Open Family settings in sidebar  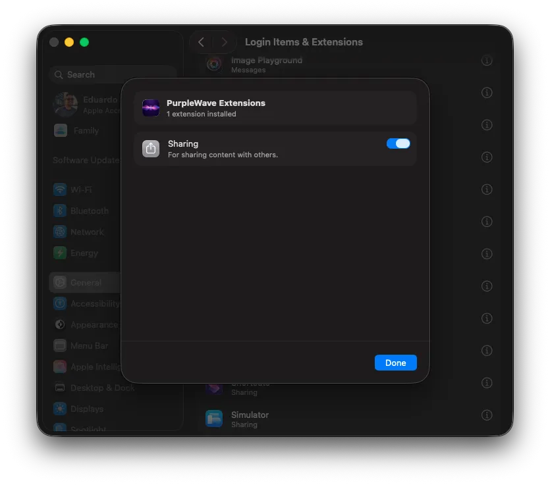[x=86, y=130]
